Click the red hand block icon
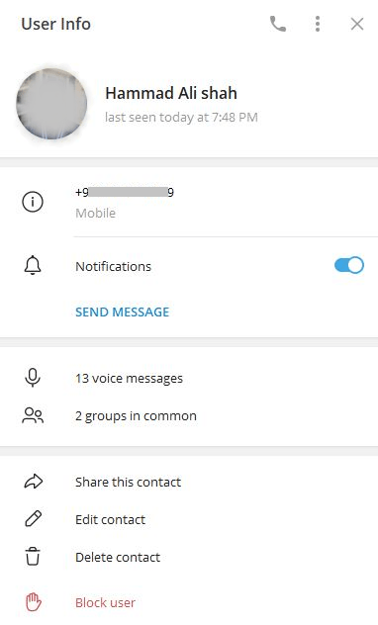The image size is (378, 625). 34,602
